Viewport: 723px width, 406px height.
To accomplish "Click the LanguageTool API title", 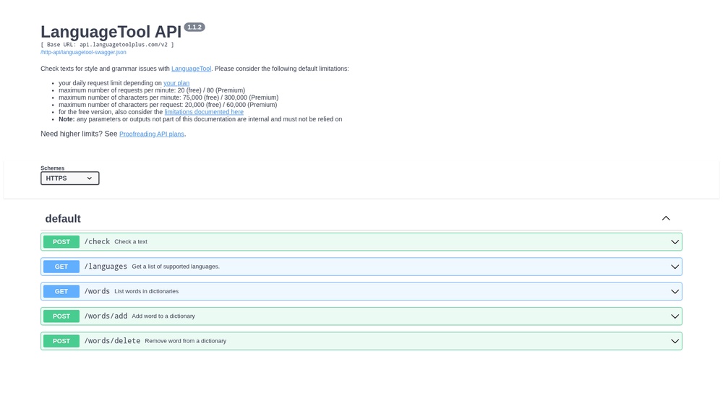I will click(x=111, y=32).
